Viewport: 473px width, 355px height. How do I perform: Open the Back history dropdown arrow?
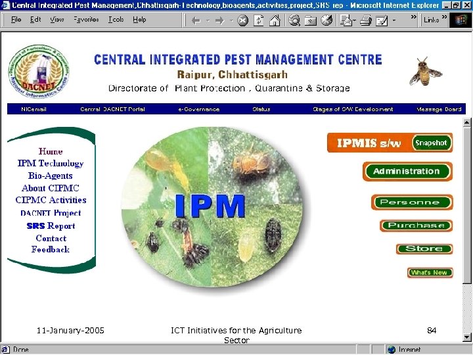point(208,21)
